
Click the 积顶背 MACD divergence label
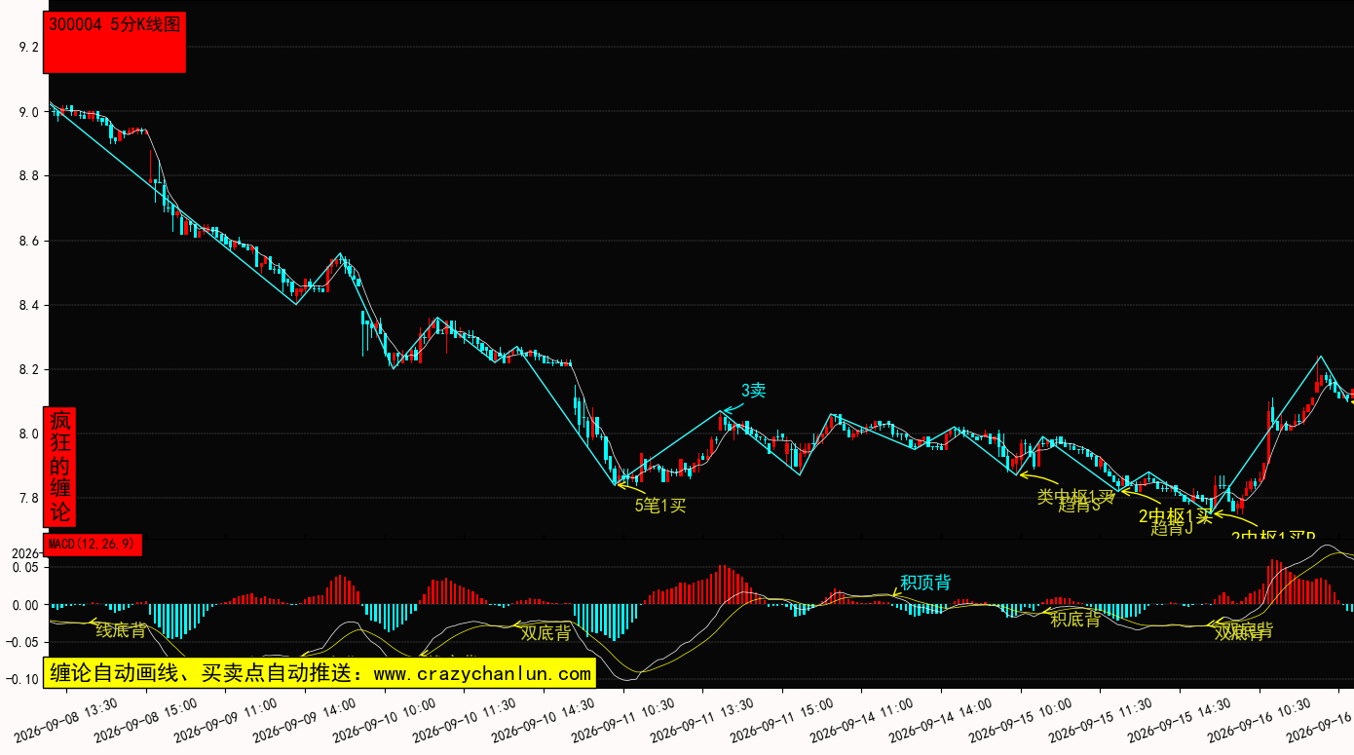925,583
